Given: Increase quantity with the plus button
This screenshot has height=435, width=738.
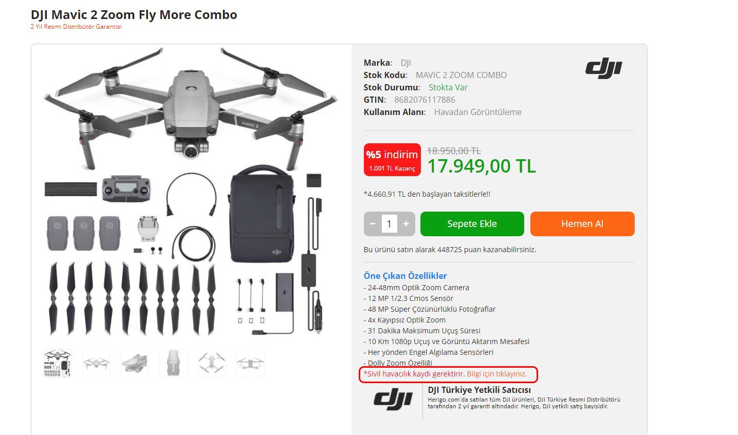Looking at the screenshot, I should coord(406,224).
